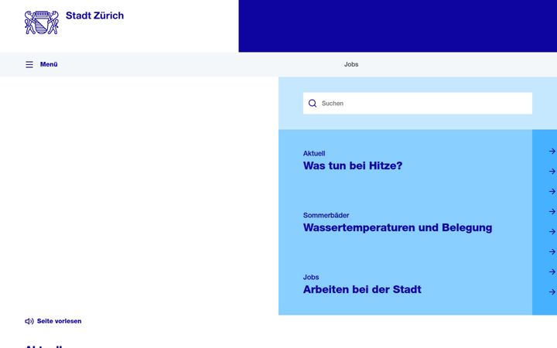The width and height of the screenshot is (557, 348).
Task: Open 'Wassertemperaturen und Belegung' link
Action: [398, 227]
